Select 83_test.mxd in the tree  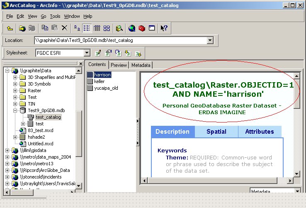pos(40,131)
